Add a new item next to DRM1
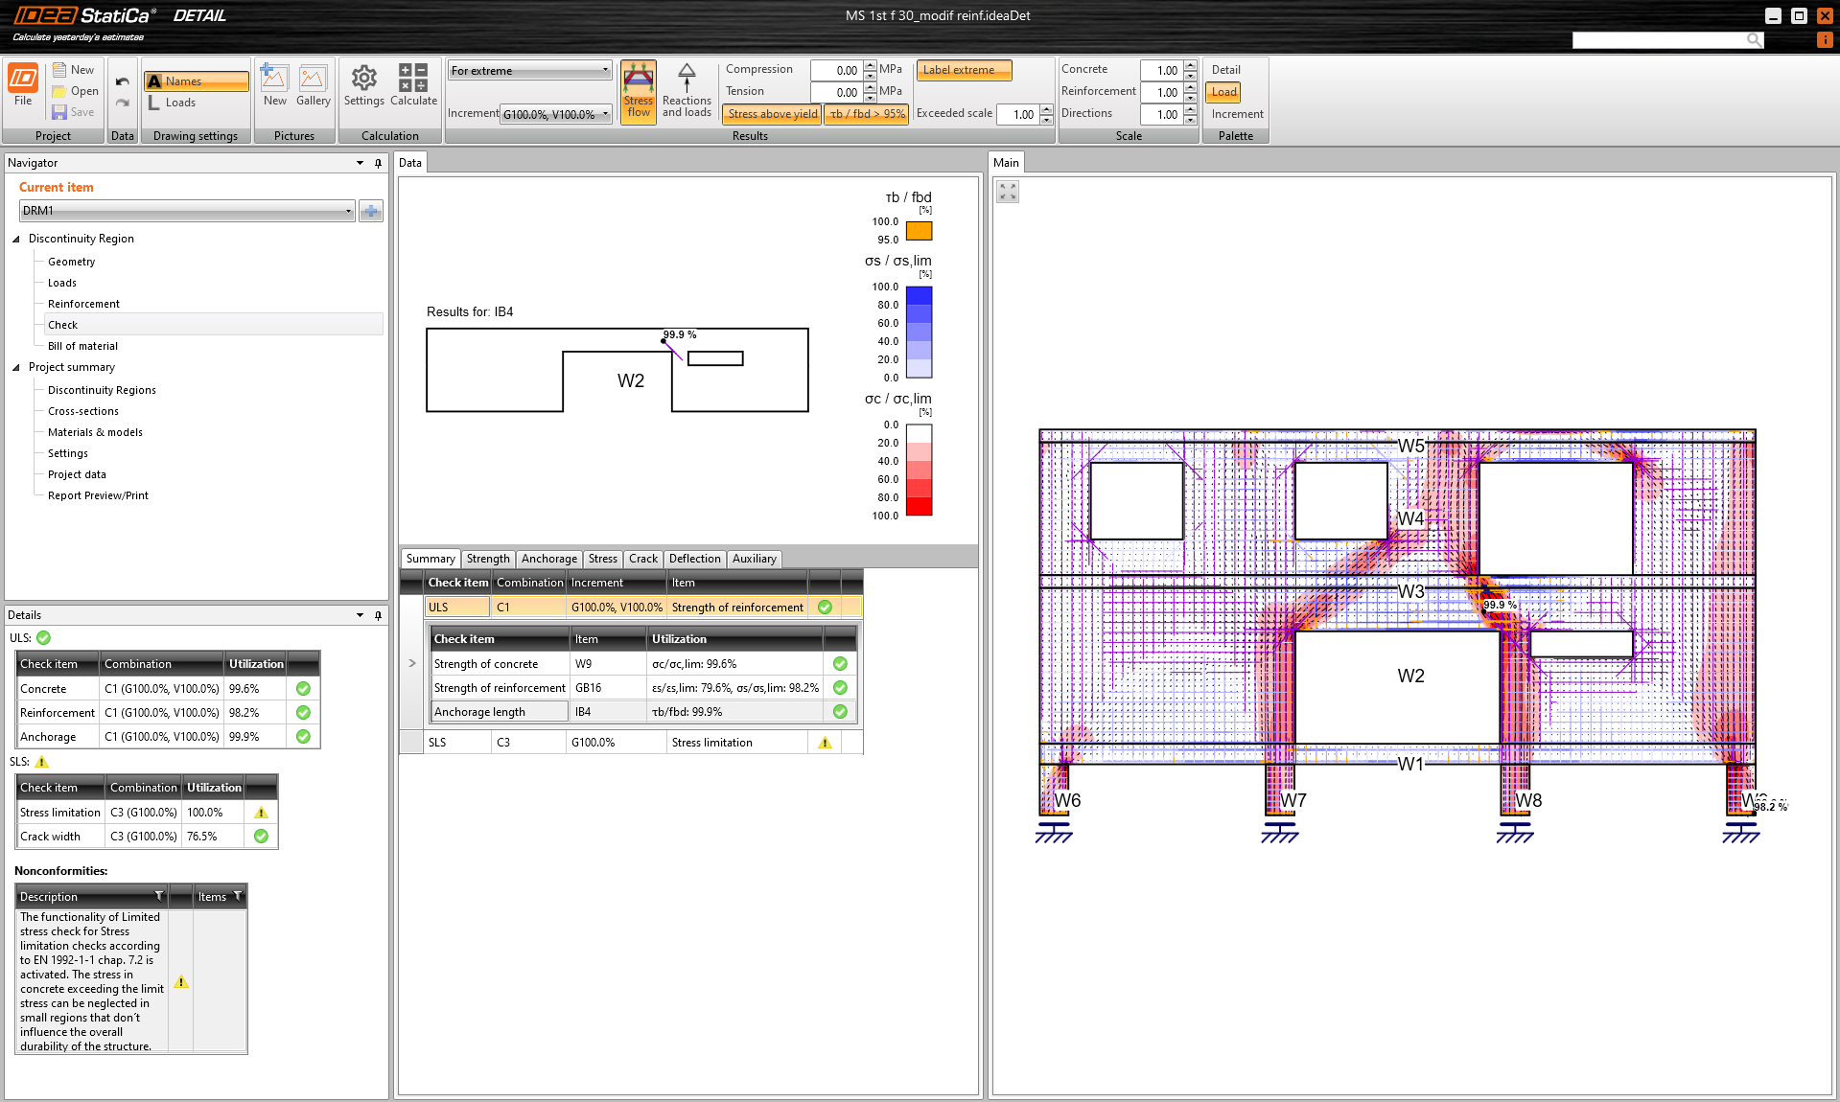 point(371,211)
